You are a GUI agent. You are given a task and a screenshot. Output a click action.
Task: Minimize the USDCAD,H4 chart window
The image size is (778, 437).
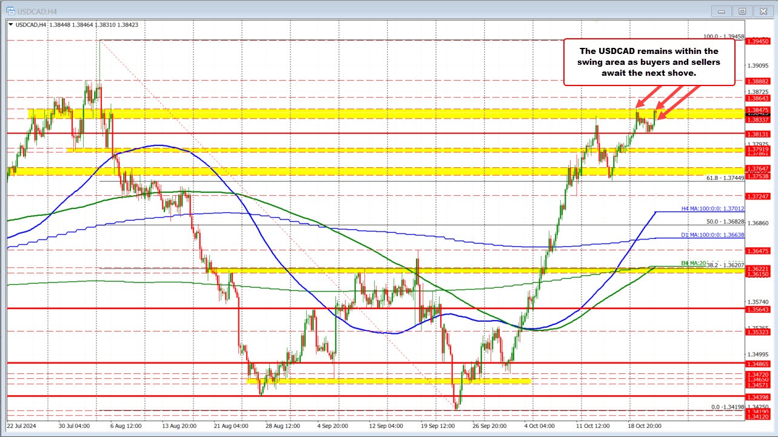(720, 10)
